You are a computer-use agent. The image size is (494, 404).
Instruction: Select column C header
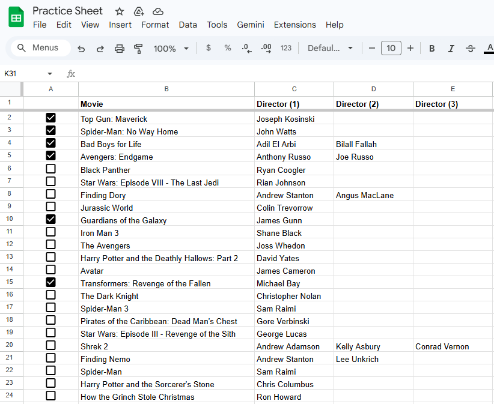click(294, 89)
